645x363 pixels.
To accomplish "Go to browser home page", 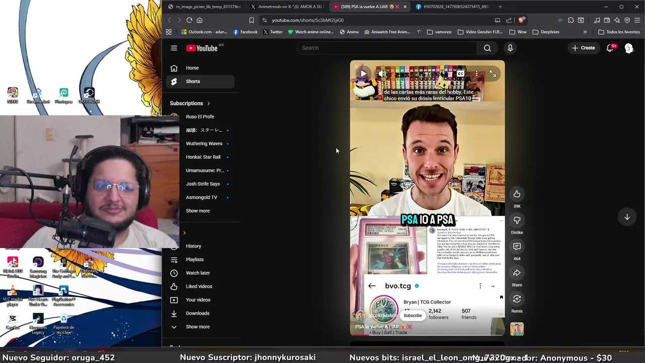I will [200, 20].
